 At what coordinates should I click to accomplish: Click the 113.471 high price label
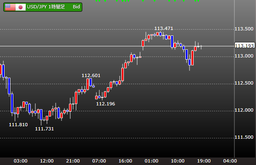coord(164,28)
